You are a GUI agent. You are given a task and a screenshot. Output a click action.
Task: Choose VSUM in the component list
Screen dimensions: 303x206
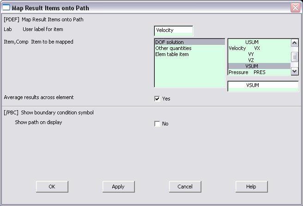pyautogui.click(x=259, y=66)
